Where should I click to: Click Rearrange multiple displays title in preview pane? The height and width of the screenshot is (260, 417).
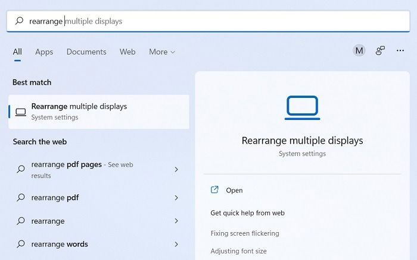[303, 141]
